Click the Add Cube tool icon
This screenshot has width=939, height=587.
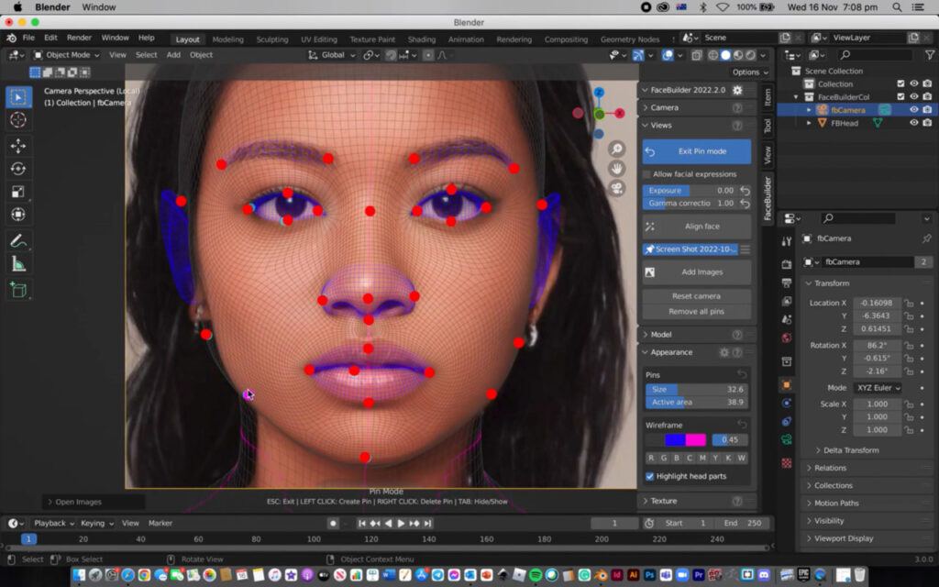pos(18,290)
